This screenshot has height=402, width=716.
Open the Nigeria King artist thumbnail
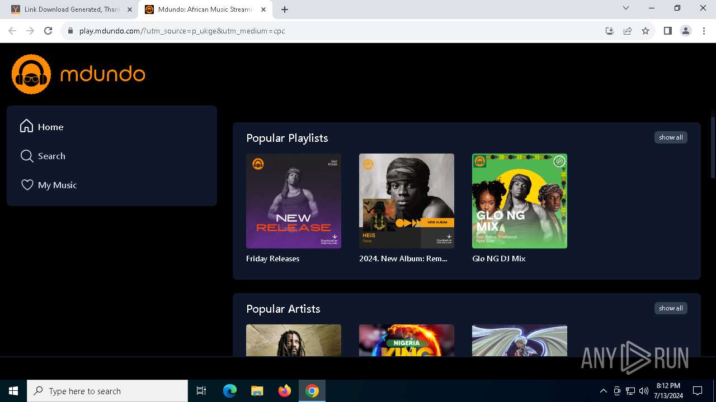(x=407, y=340)
